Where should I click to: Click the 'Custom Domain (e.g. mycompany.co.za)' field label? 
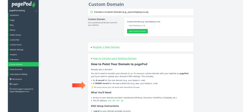[144, 21]
